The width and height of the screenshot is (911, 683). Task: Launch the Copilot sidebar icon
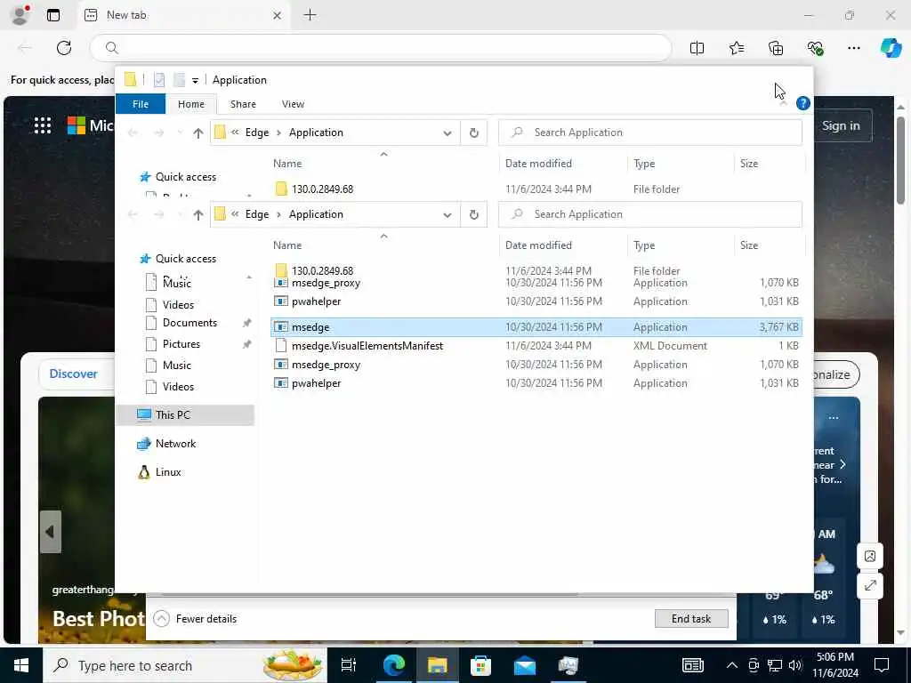(890, 48)
